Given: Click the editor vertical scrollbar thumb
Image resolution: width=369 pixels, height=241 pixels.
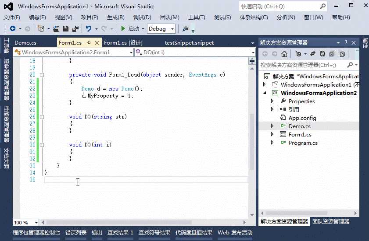Looking at the screenshot, I should click(252, 142).
